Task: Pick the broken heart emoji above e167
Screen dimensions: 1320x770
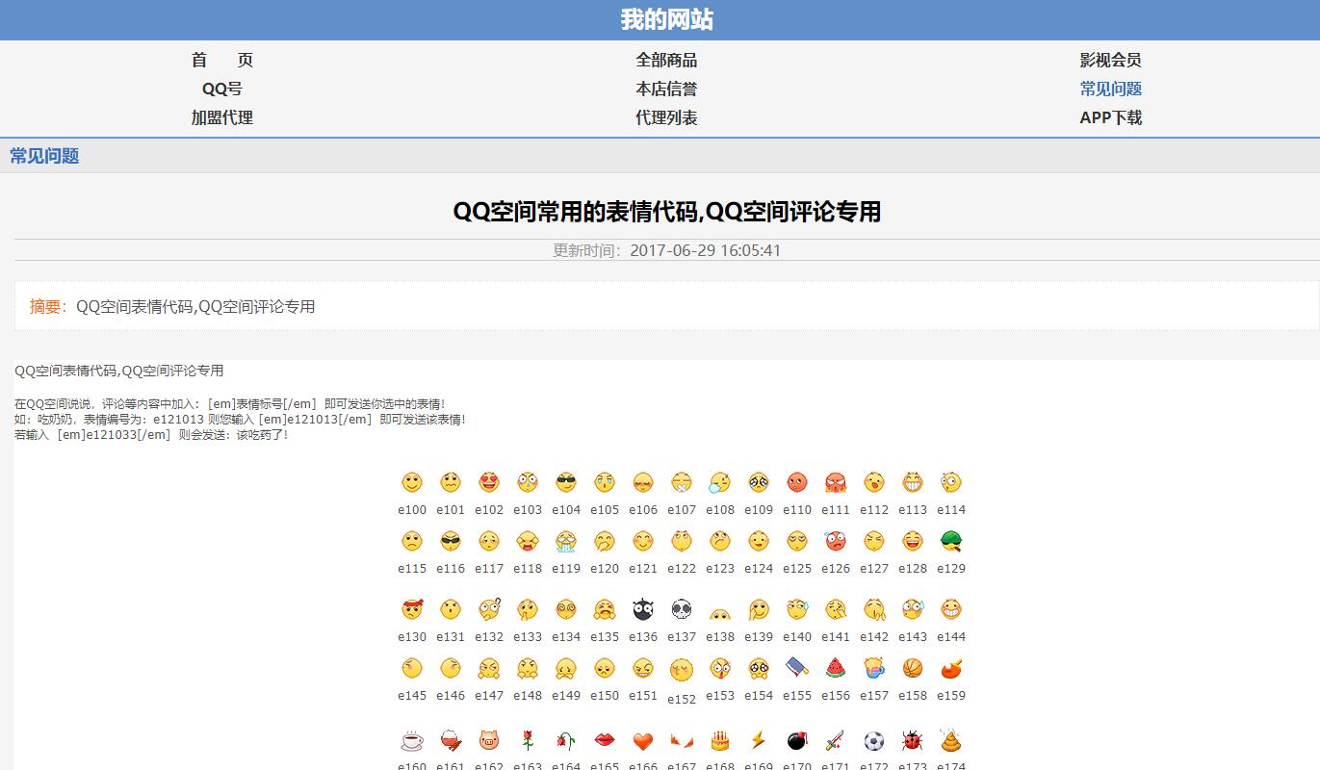Action: pyautogui.click(x=682, y=741)
